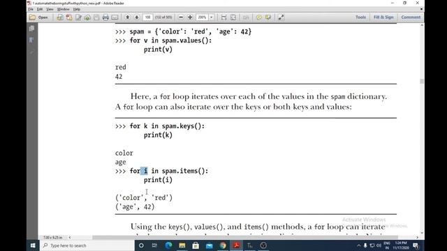447x251 pixels.
Task: Open the File menu
Action: tap(31, 9)
